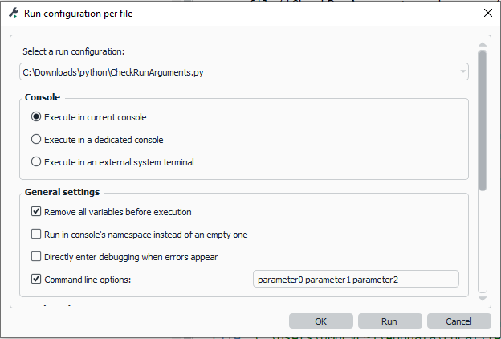Click the scrollbar up arrow
This screenshot has width=501, height=339.
click(x=483, y=45)
